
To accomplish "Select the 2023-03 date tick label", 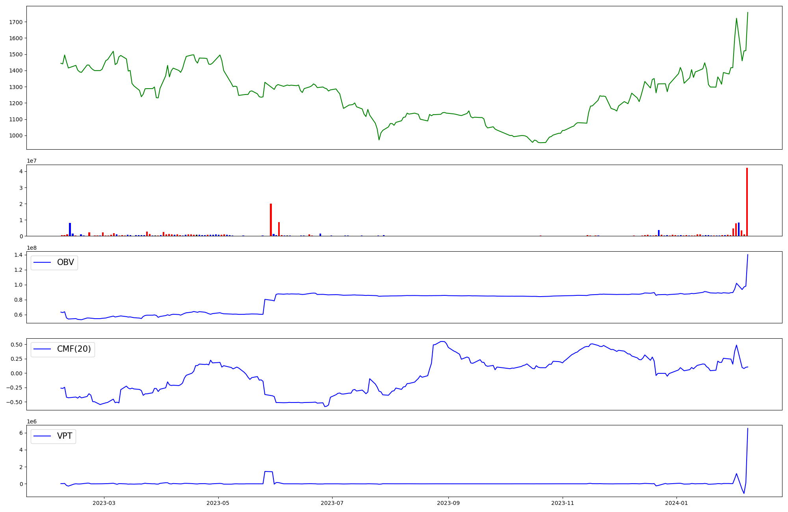I will point(104,503).
